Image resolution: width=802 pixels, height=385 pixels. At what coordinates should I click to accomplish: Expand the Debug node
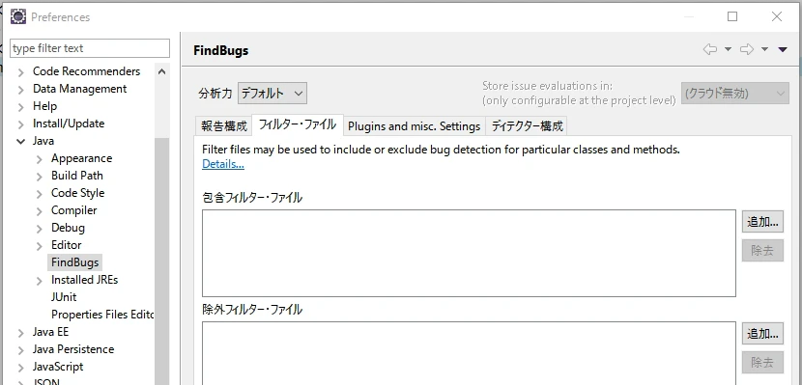(x=40, y=229)
